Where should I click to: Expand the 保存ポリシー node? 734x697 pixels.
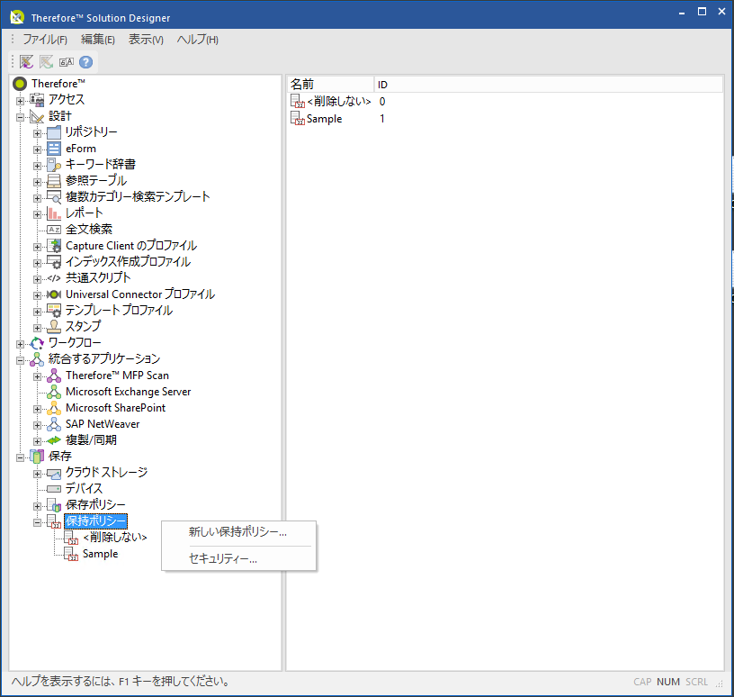click(x=37, y=506)
